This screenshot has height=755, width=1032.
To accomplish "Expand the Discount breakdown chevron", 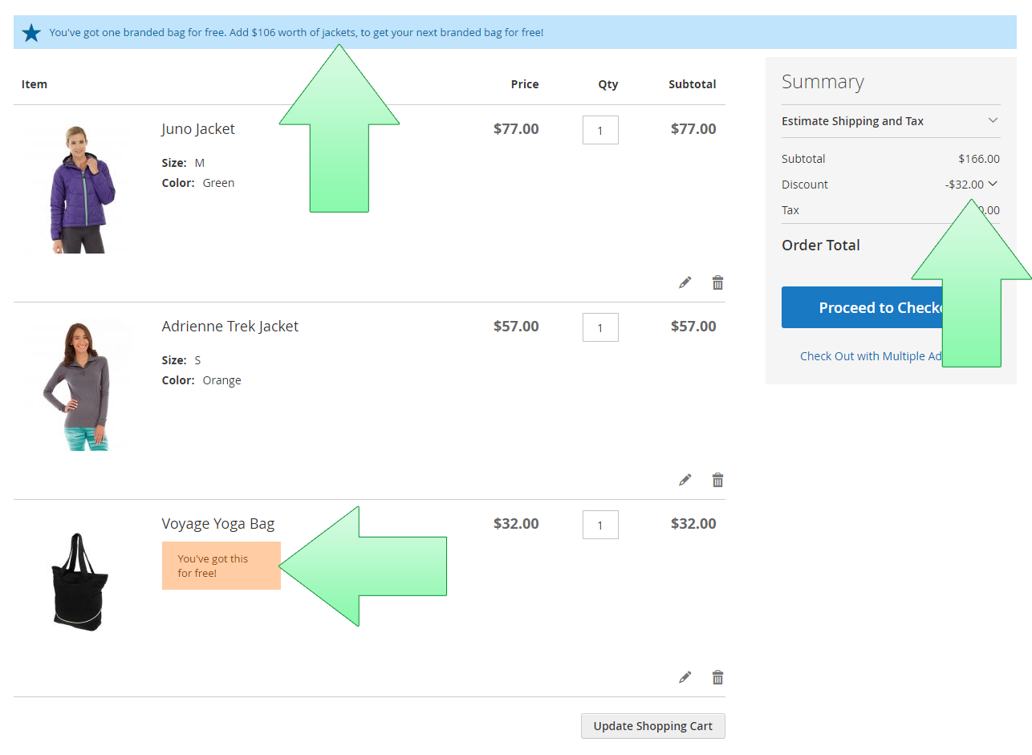I will click(x=993, y=184).
